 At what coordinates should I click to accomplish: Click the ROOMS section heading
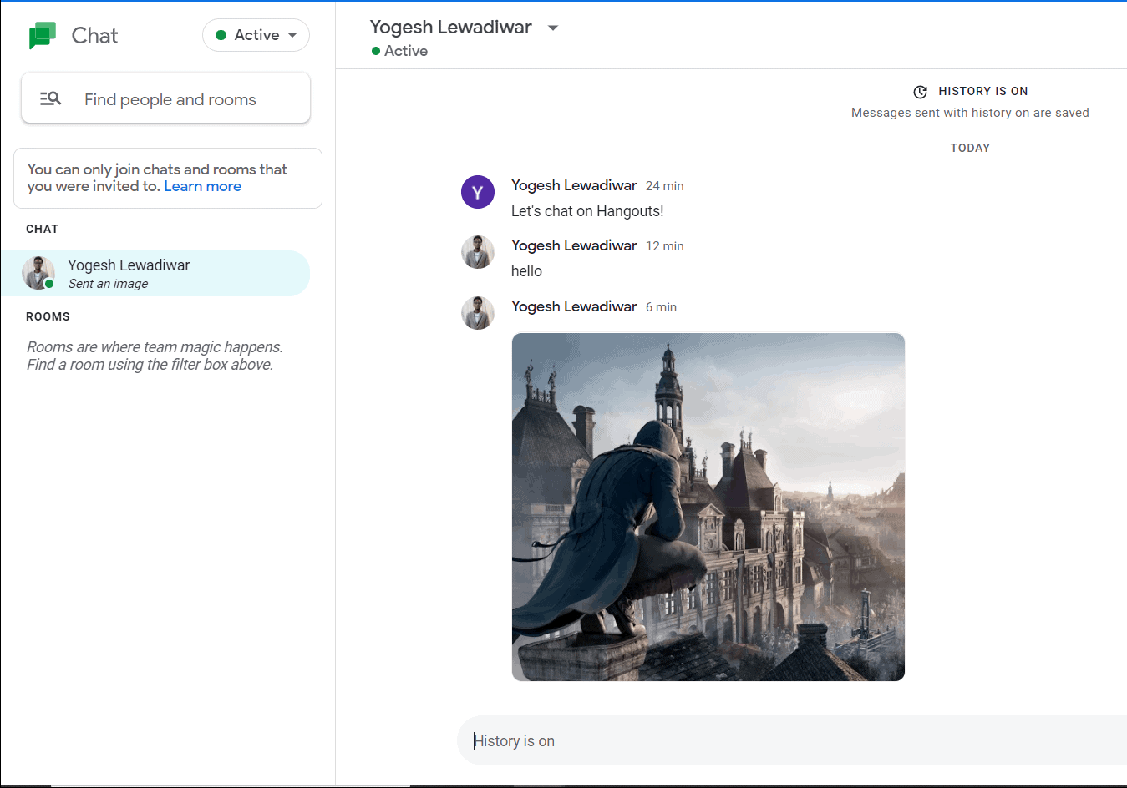click(x=48, y=316)
